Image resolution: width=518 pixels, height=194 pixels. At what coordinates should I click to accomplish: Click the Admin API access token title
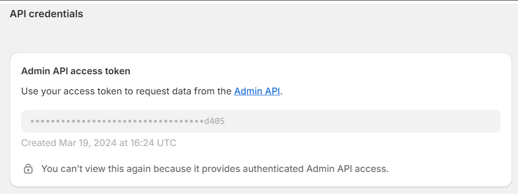[76, 71]
